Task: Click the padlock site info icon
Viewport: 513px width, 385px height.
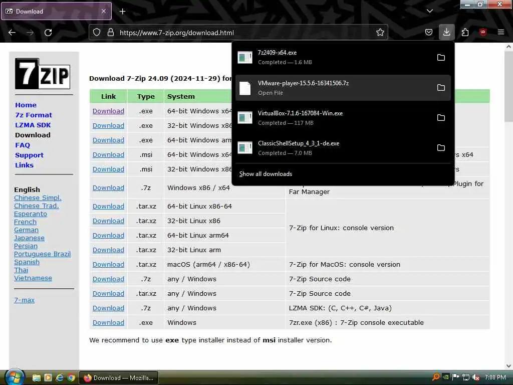Action: tap(111, 33)
